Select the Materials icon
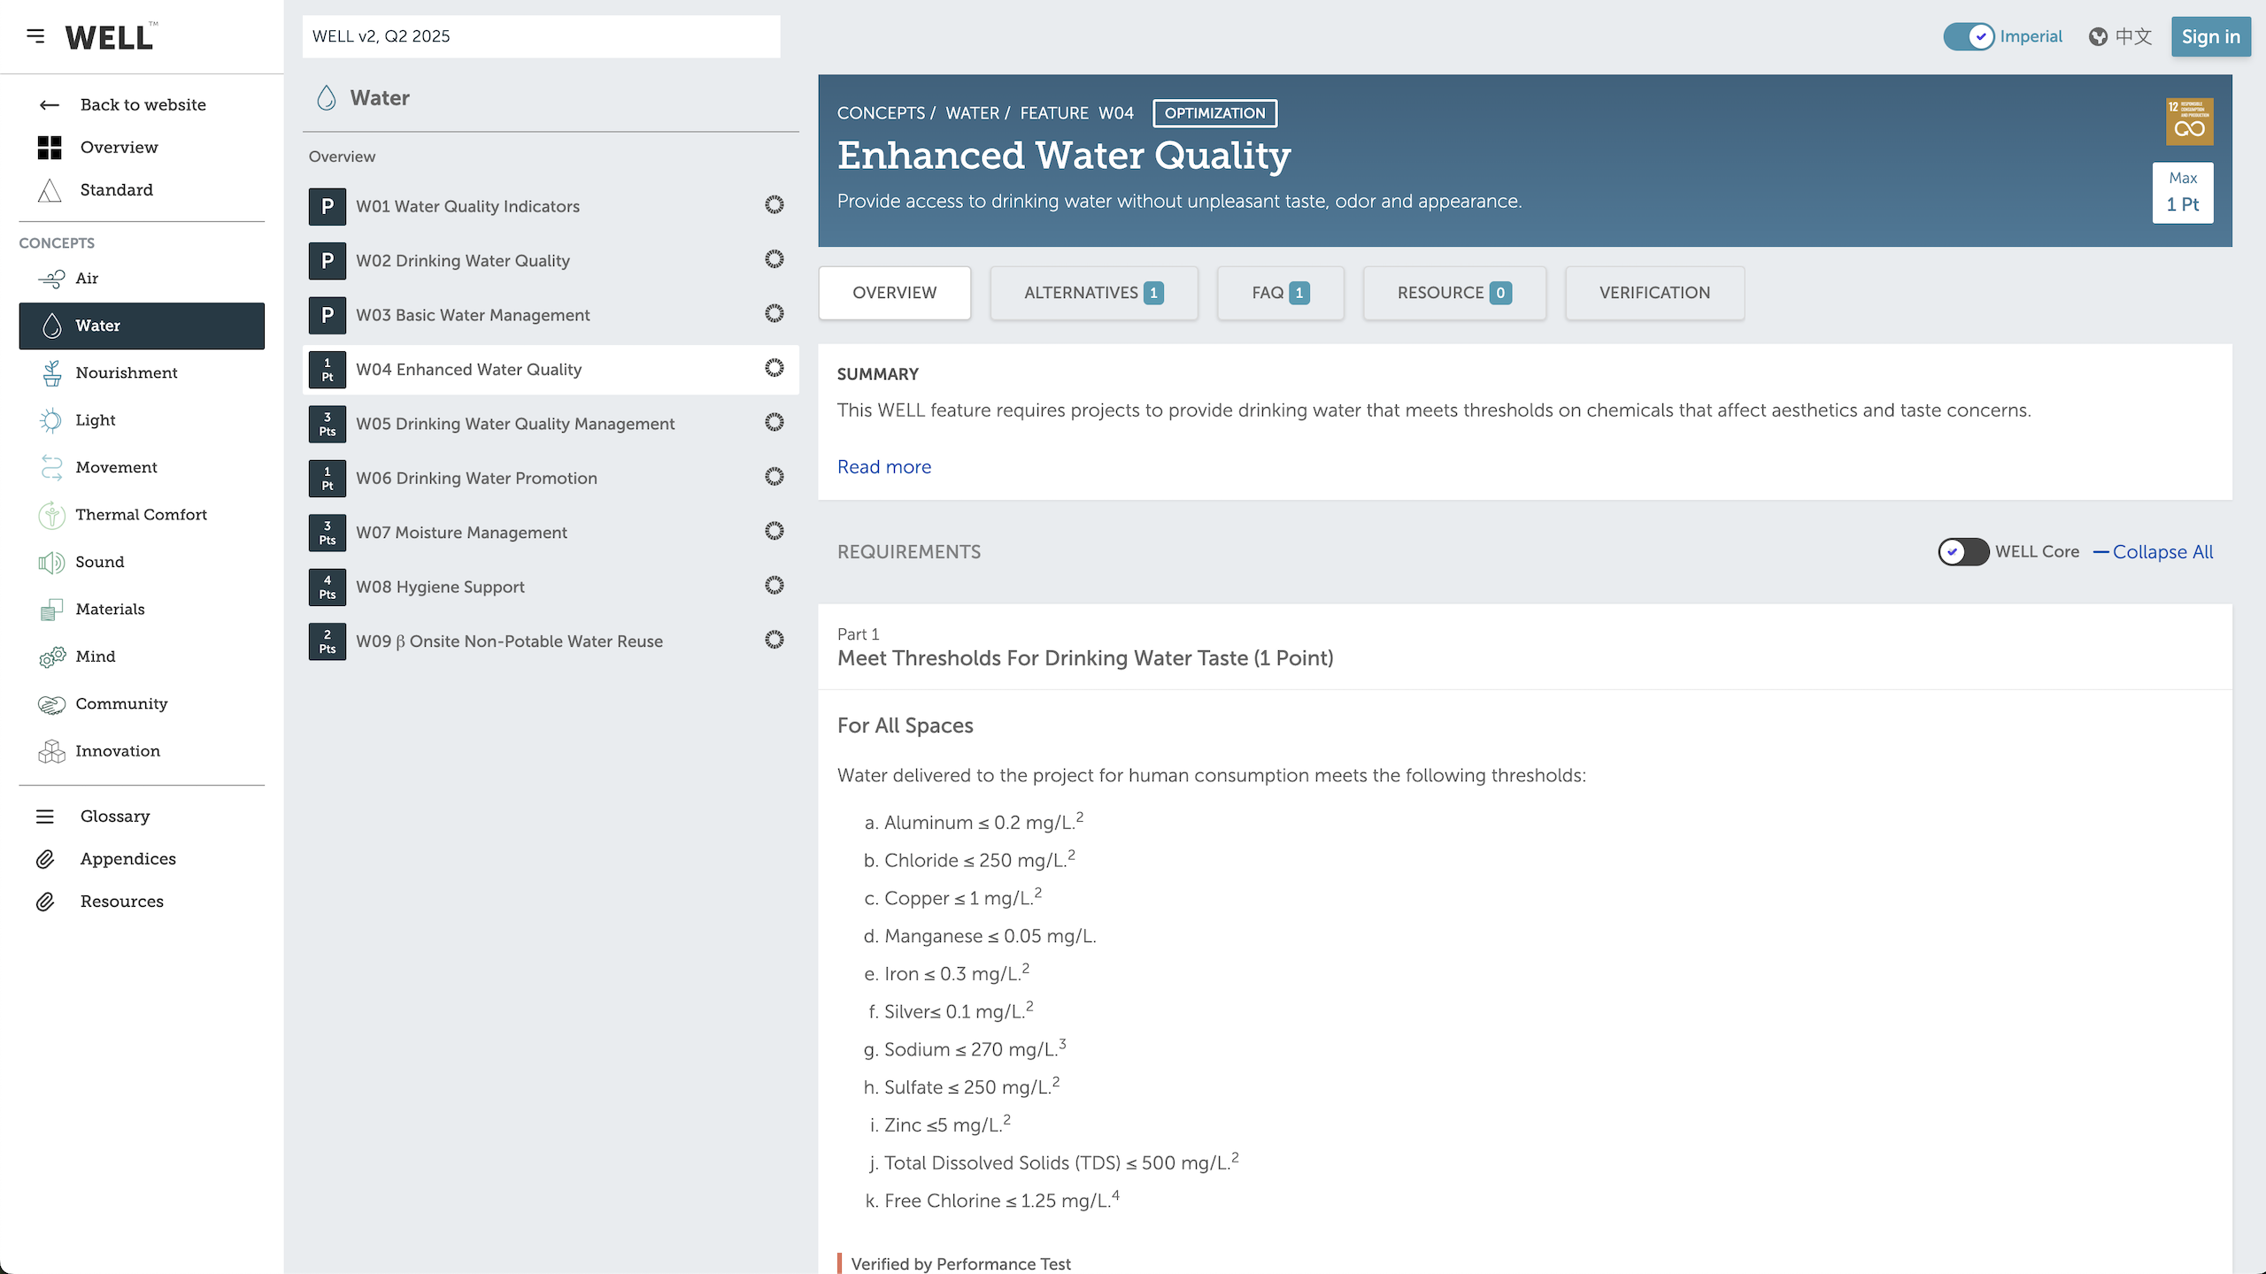2266x1274 pixels. (51, 610)
